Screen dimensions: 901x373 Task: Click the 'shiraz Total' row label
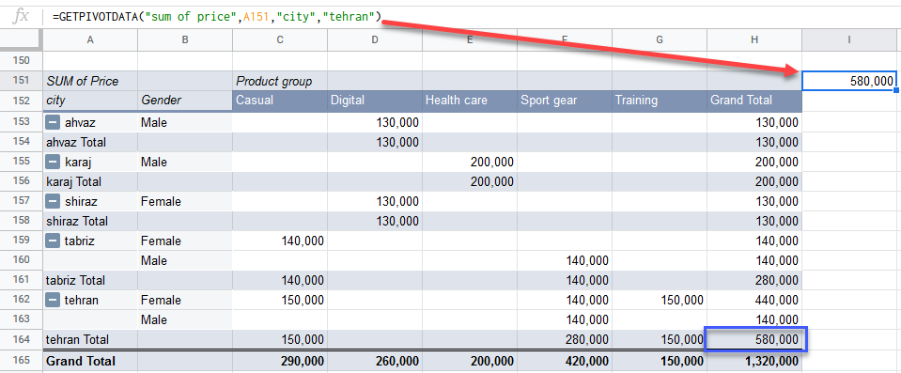[90, 222]
